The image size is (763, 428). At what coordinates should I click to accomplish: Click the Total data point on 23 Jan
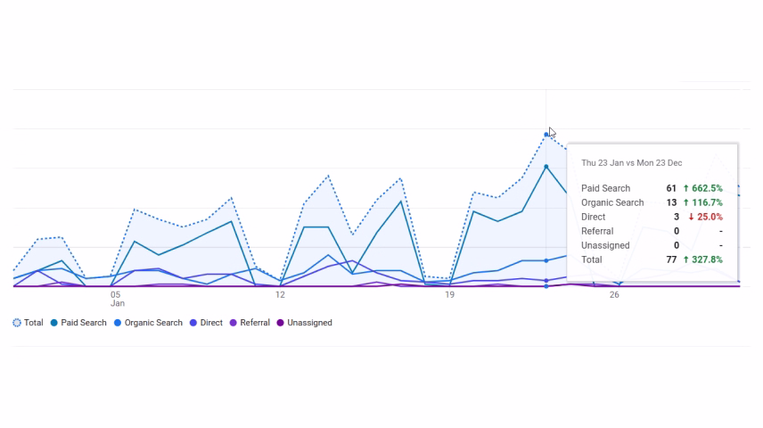click(546, 135)
